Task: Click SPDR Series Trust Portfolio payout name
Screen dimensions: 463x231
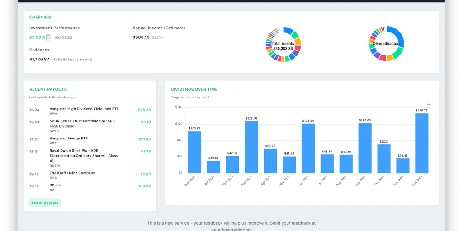Action: click(82, 124)
